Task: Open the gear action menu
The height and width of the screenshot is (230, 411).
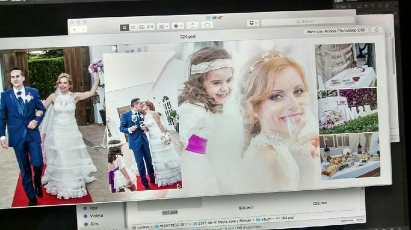Action: click(178, 26)
